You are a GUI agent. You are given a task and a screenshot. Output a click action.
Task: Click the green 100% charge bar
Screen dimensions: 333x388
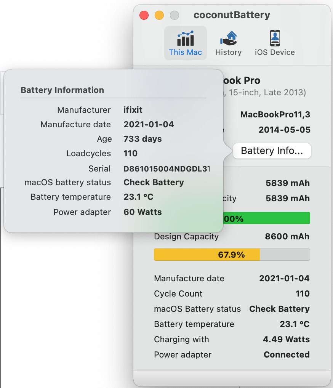(x=266, y=218)
